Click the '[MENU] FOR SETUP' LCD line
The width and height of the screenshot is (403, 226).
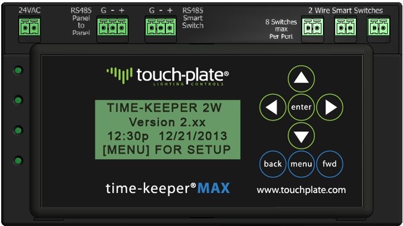click(x=167, y=150)
